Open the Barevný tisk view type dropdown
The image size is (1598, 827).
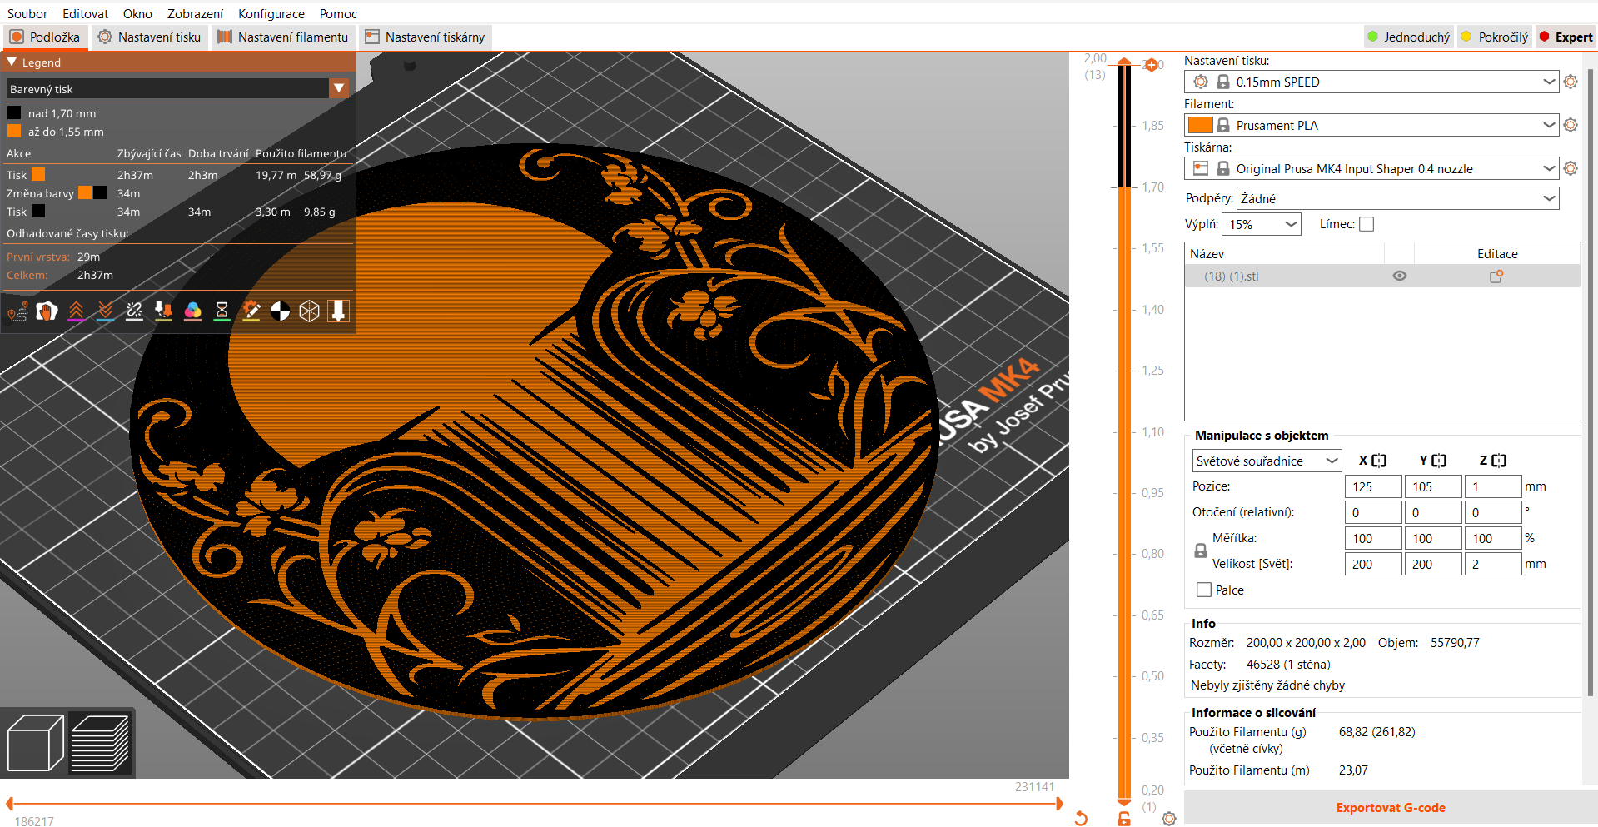[338, 88]
